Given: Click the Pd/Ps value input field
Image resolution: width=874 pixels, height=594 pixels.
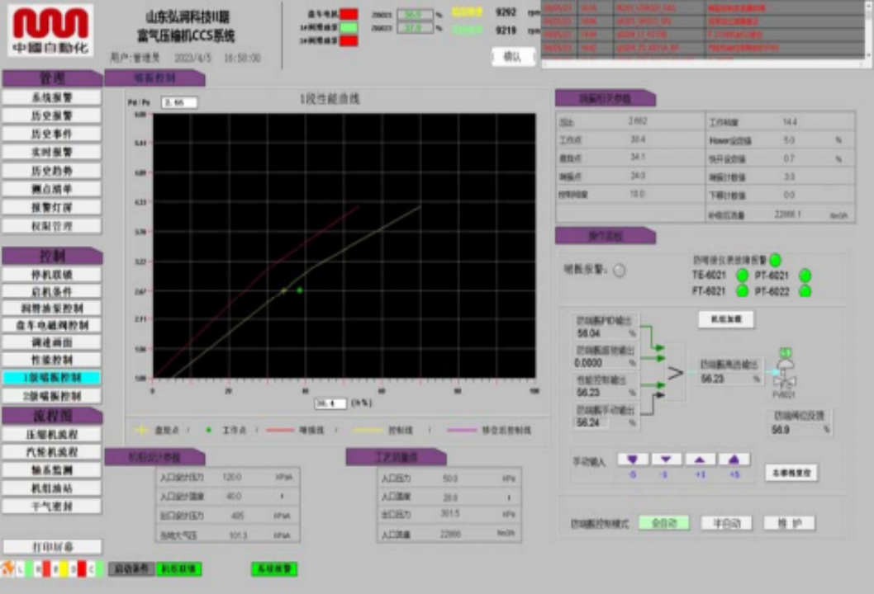Looking at the screenshot, I should point(179,102).
